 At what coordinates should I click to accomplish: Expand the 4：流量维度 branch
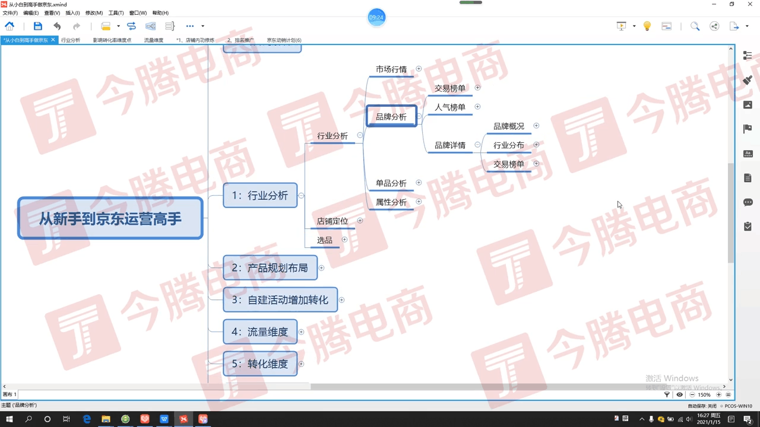coord(301,332)
